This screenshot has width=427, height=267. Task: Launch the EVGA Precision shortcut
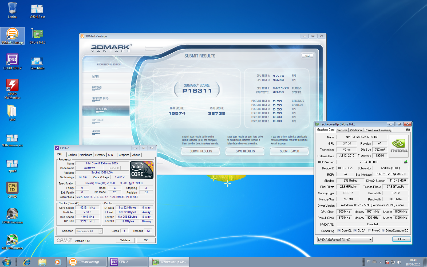point(12,216)
